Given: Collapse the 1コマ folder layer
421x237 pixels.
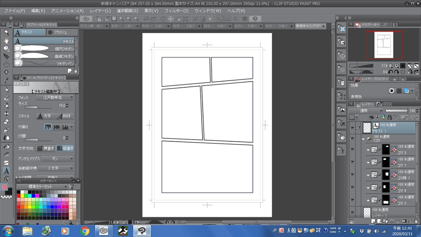Looking at the screenshot, I should coord(363,139).
